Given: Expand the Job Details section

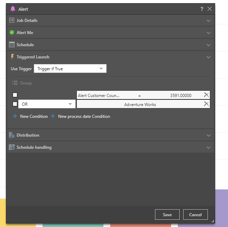Looking at the screenshot, I should (209, 21).
